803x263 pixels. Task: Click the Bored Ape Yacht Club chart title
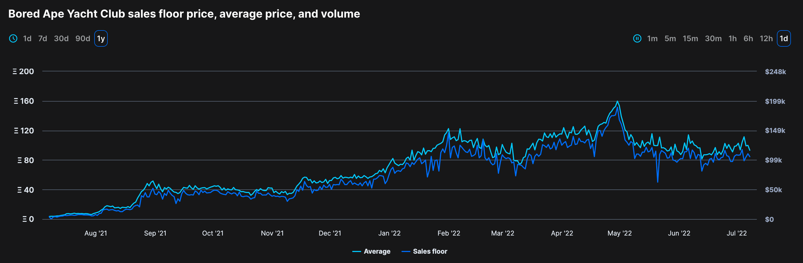tap(184, 14)
